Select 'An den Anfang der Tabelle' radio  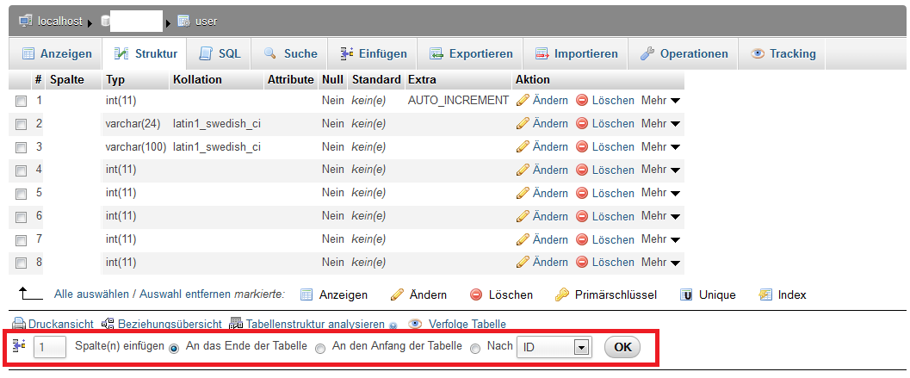320,349
